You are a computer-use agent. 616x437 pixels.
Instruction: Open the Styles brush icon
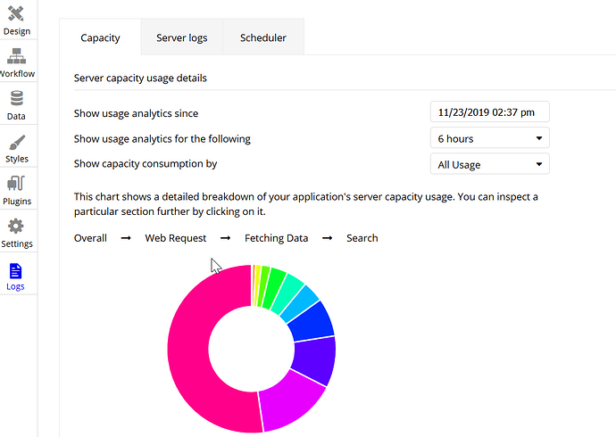(x=17, y=142)
